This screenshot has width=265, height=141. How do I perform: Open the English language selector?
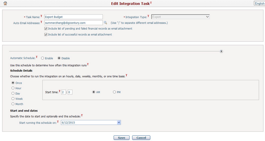point(259,3)
